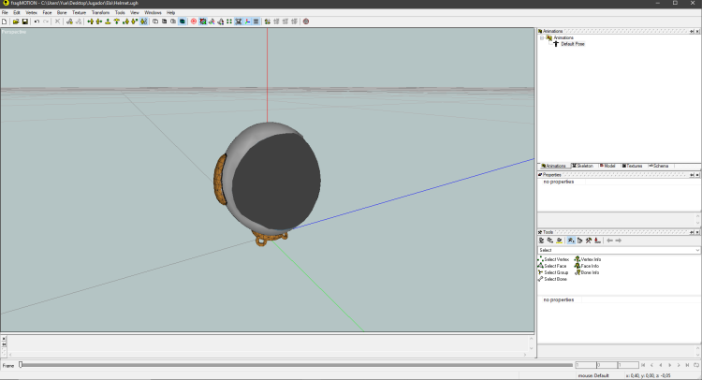Switch to the Skeleton tab
The height and width of the screenshot is (380, 702).
pos(582,166)
